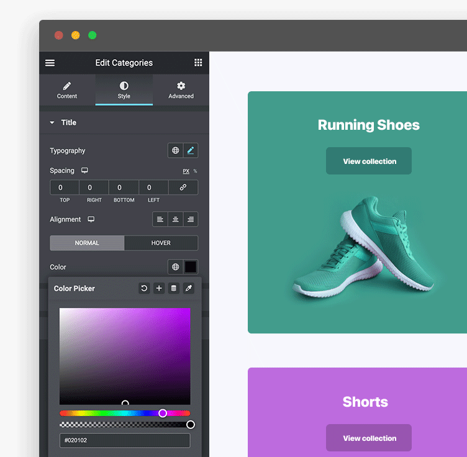Switch to the Content tab
This screenshot has height=457, width=467.
67,90
